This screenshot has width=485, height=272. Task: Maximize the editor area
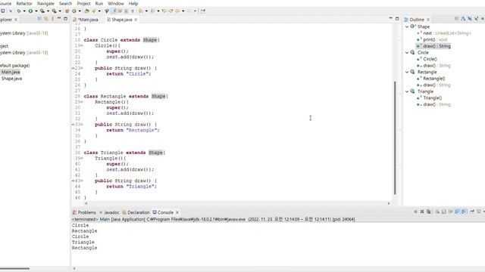click(397, 18)
